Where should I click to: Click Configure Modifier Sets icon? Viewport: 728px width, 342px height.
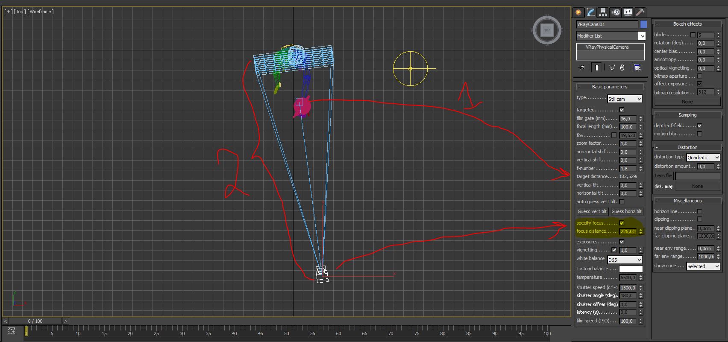click(x=637, y=67)
